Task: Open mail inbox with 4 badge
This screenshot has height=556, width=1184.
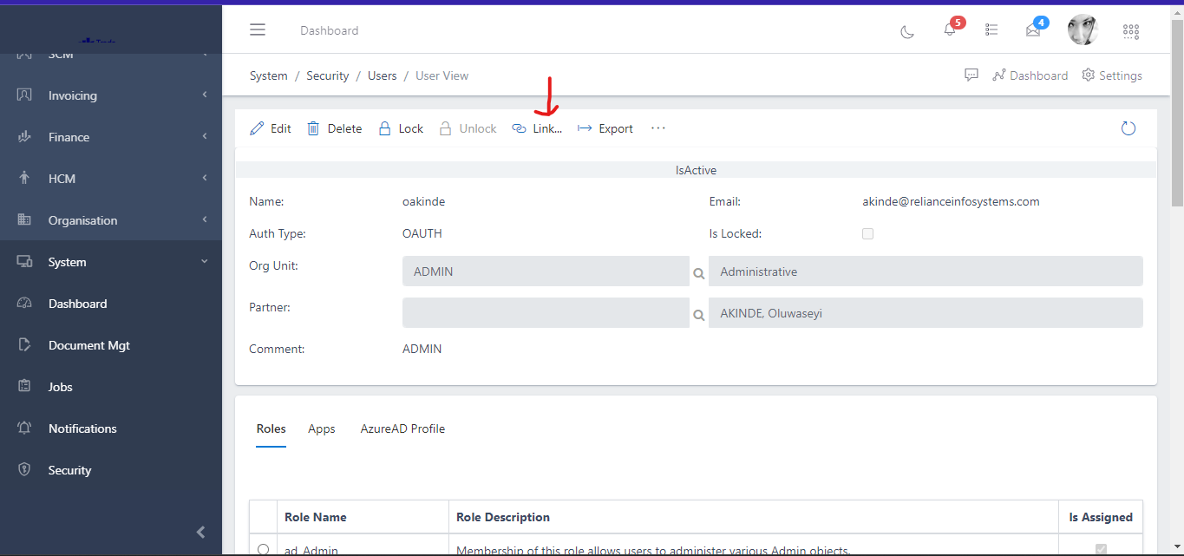Action: pyautogui.click(x=1033, y=30)
